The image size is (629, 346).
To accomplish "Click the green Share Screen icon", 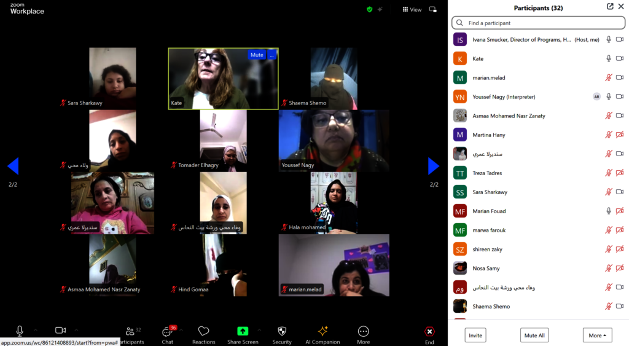I will (x=243, y=332).
